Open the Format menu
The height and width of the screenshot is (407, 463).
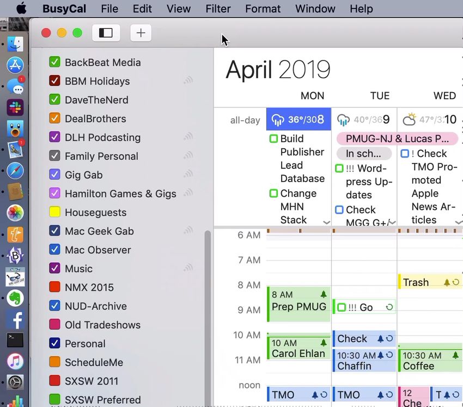263,9
